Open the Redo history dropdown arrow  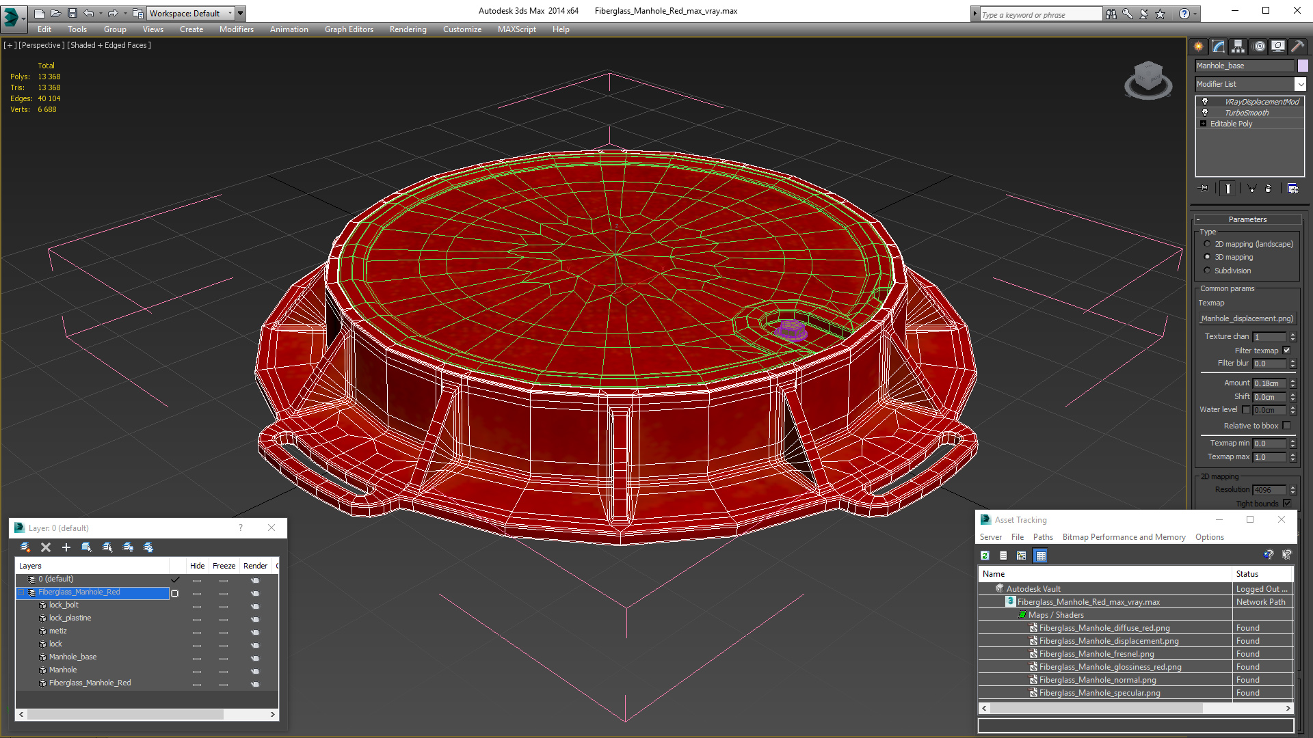pos(124,13)
